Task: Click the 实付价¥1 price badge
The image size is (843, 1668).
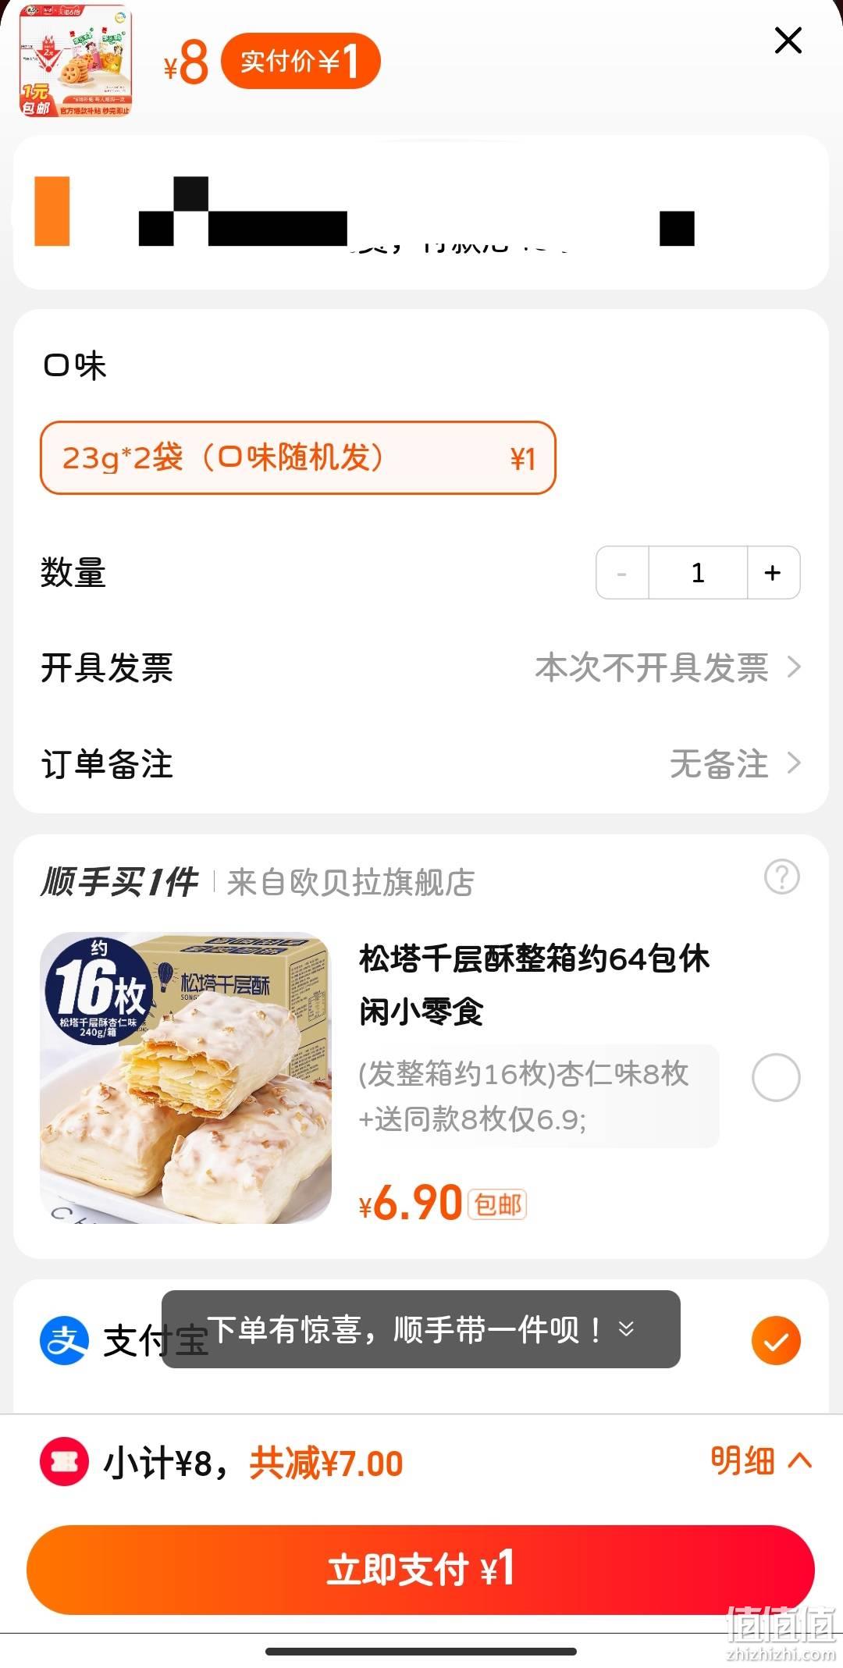Action: pos(301,61)
